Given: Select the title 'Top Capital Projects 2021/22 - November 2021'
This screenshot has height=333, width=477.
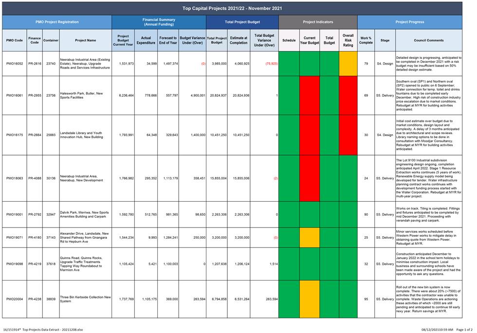Looking at the screenshot, I should tap(232, 8).
